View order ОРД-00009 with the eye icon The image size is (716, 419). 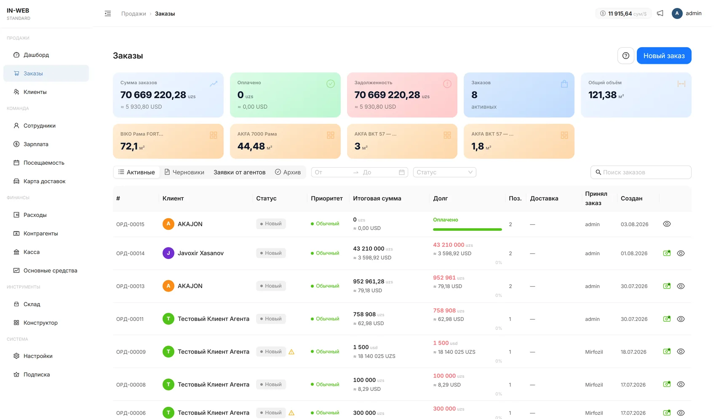(x=681, y=351)
